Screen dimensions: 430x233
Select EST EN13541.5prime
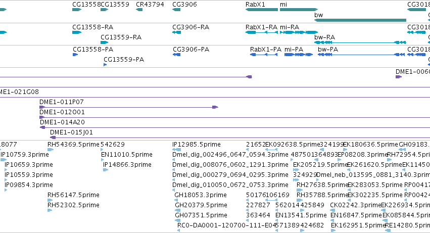[277, 220]
